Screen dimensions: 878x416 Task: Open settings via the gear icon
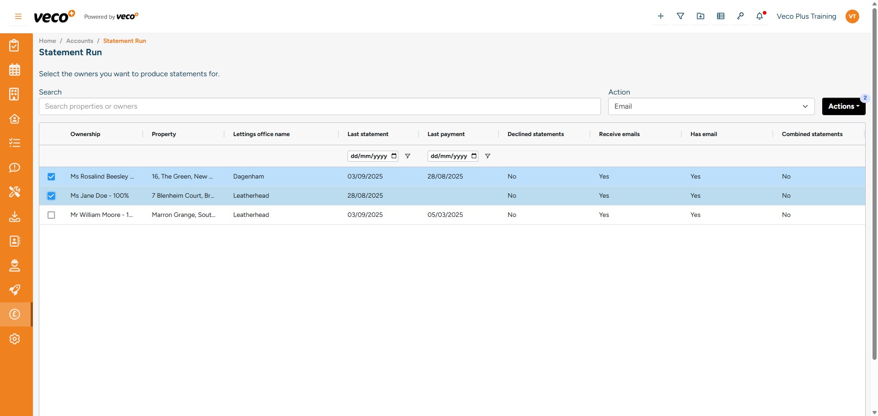pyautogui.click(x=15, y=339)
